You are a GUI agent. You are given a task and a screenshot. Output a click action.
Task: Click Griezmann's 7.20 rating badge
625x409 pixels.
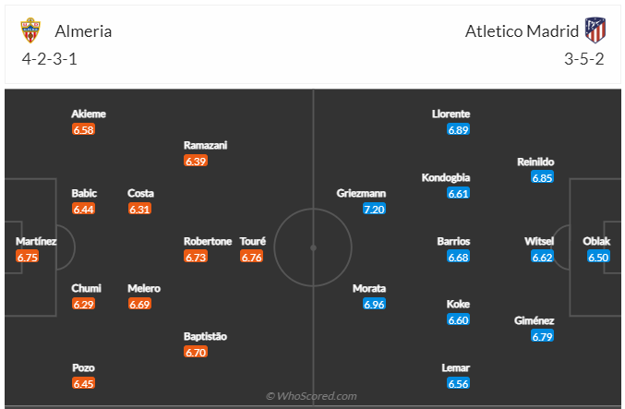[374, 210]
